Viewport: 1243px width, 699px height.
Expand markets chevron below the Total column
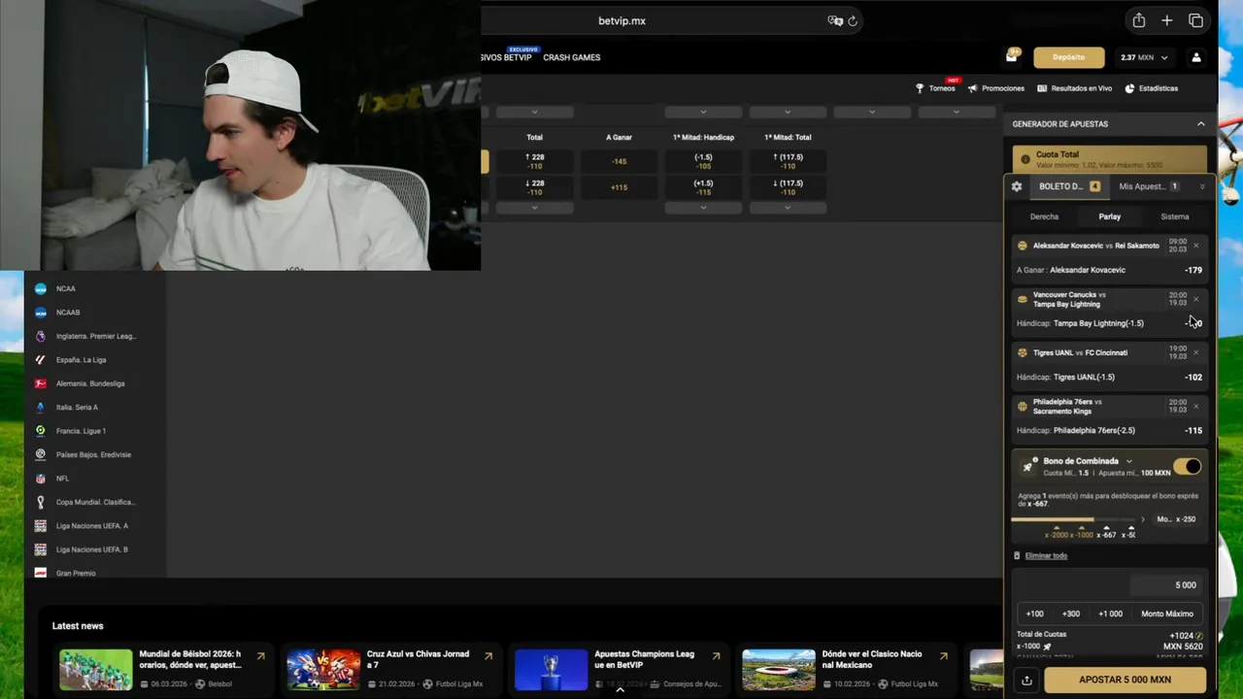coord(534,208)
